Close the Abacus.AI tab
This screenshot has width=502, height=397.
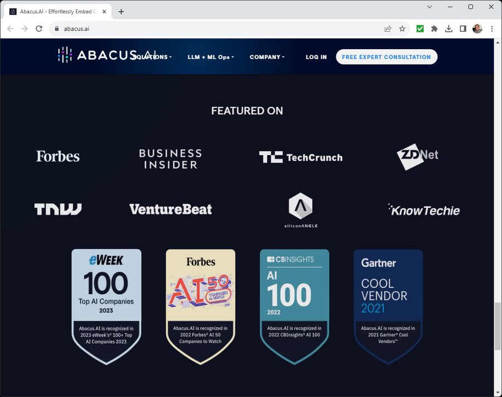tap(104, 12)
